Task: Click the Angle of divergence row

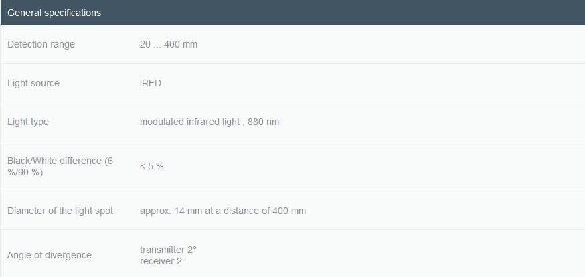Action: 292,254
